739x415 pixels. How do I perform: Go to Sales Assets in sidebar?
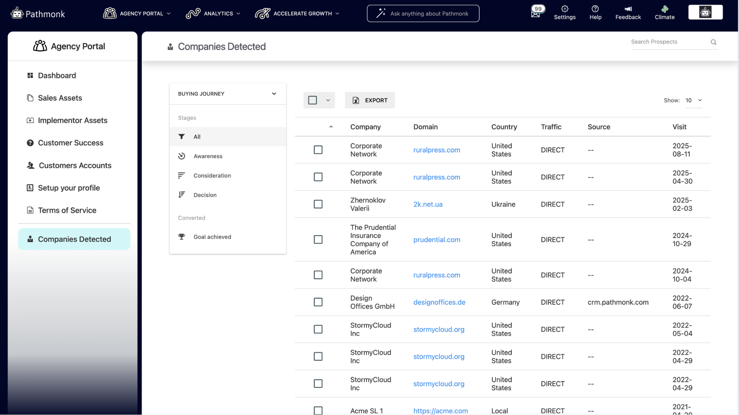60,98
